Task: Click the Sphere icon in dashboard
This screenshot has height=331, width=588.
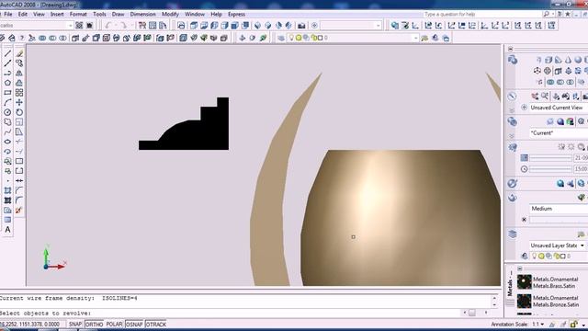Action: click(x=578, y=60)
